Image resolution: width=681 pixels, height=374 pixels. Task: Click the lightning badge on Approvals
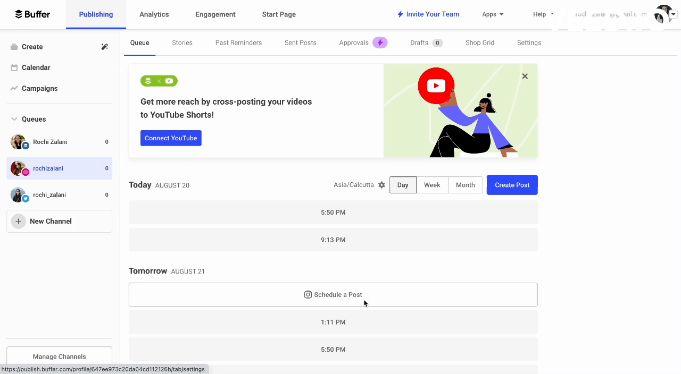380,43
